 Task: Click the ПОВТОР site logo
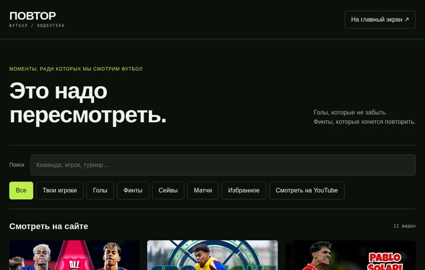coord(32,16)
